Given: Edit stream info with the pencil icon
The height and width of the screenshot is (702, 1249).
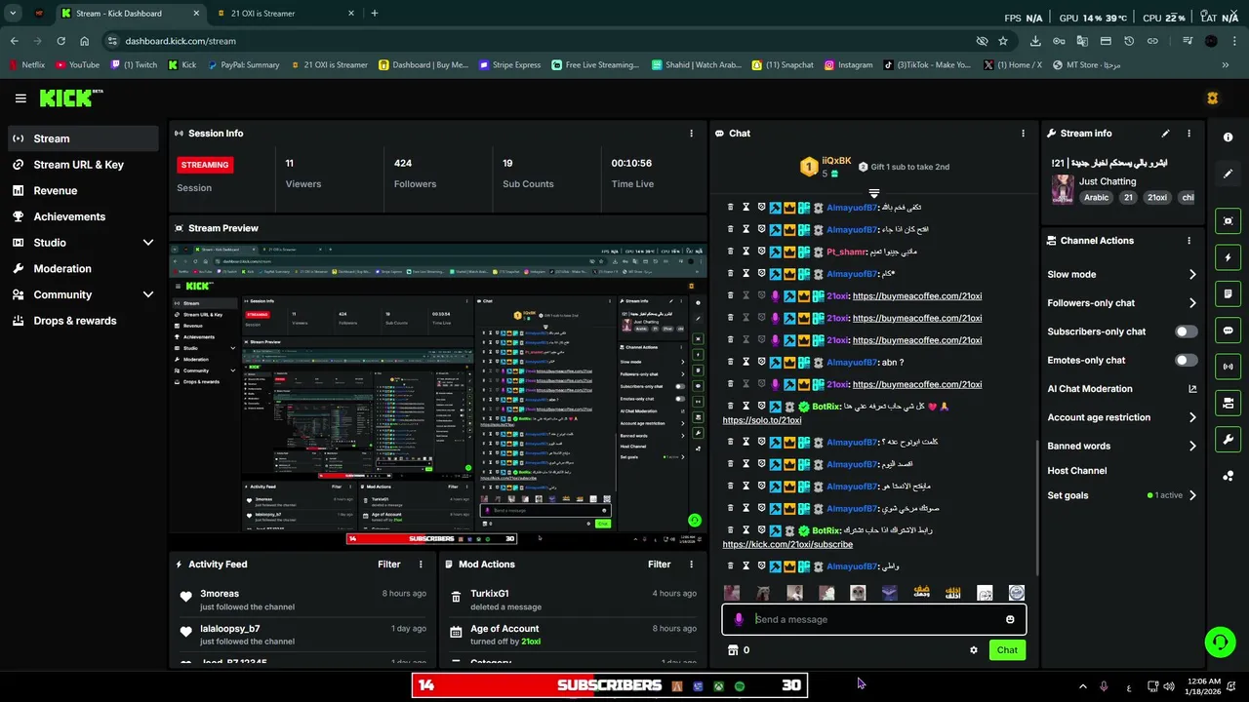Looking at the screenshot, I should pos(1165,134).
